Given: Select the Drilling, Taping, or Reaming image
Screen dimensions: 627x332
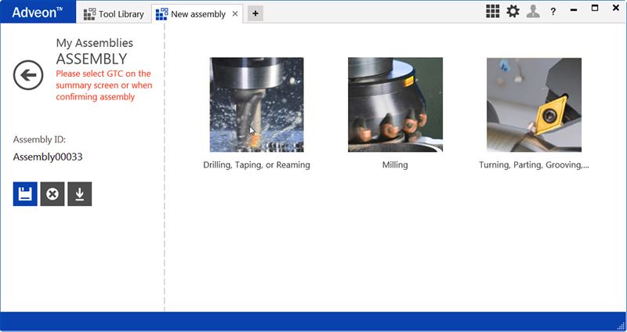Looking at the screenshot, I should point(256,105).
